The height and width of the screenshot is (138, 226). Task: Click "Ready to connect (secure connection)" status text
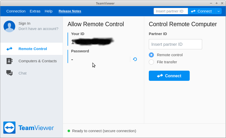[x=104, y=131]
